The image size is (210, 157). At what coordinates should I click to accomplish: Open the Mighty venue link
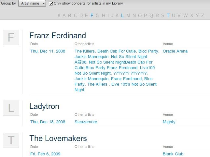[x=169, y=122]
